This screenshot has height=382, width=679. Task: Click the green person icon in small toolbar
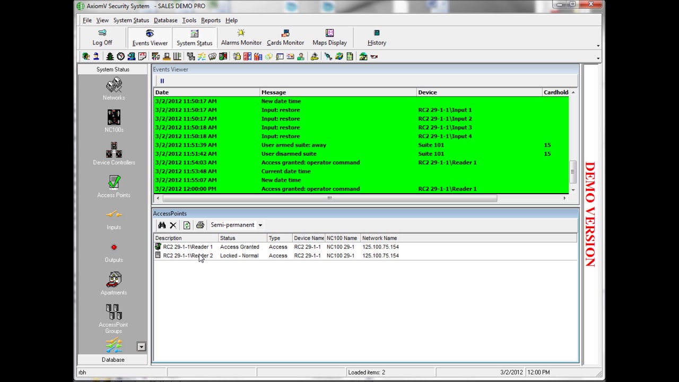pos(300,56)
